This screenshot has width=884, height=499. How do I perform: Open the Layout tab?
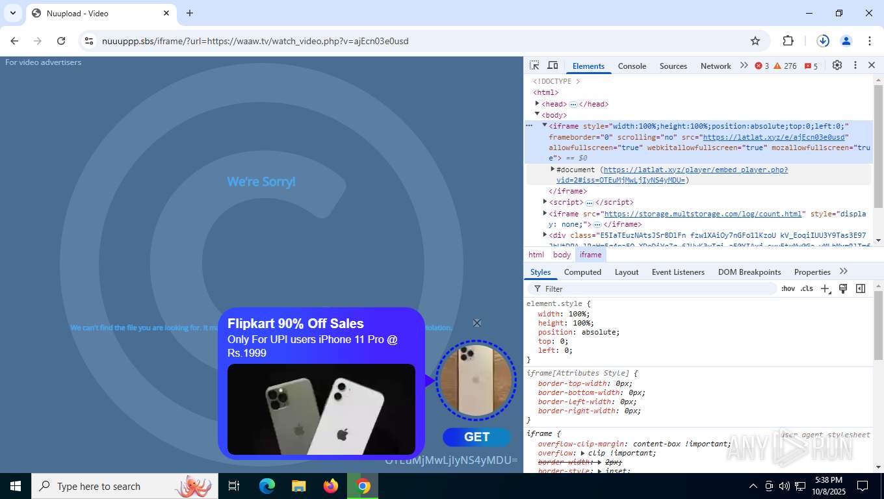tap(627, 272)
